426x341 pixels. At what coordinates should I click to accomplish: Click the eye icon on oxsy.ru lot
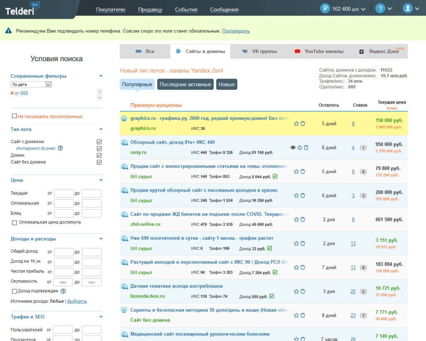click(293, 148)
